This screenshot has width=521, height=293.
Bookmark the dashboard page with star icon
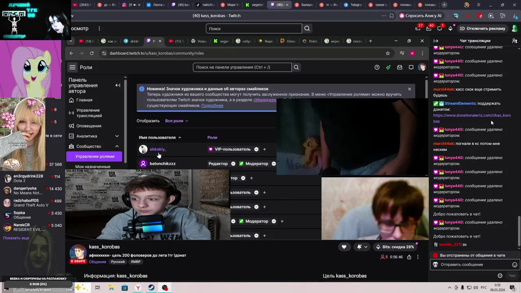pyautogui.click(x=388, y=53)
